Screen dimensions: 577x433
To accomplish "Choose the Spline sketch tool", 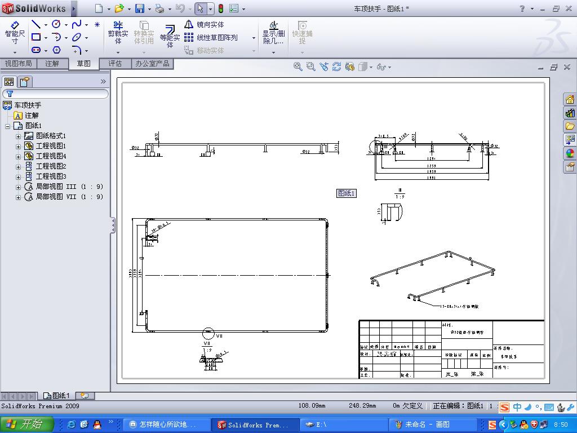I will (x=76, y=24).
